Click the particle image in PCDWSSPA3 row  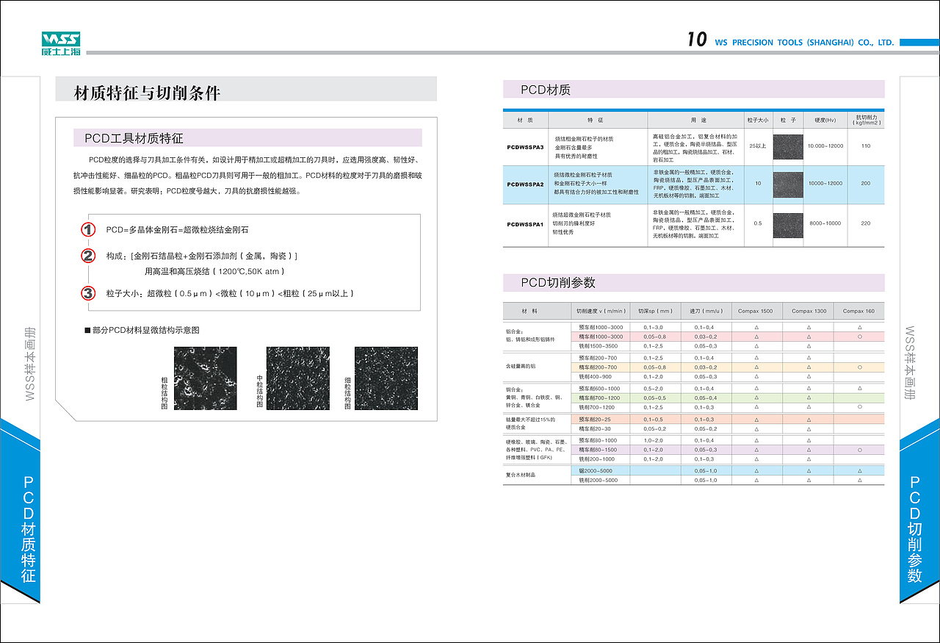[x=788, y=146]
